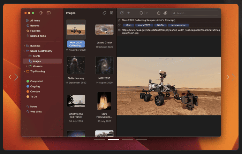Screen dimensions: 242x154
Task: Click the compact window mode icon
Action: [41, 13]
